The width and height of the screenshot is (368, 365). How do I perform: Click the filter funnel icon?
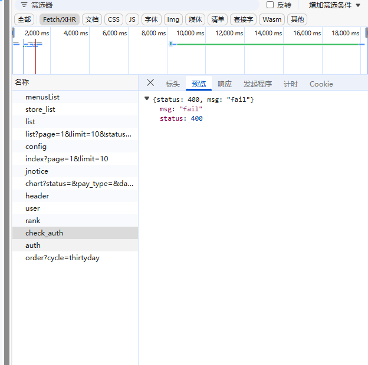coord(24,5)
